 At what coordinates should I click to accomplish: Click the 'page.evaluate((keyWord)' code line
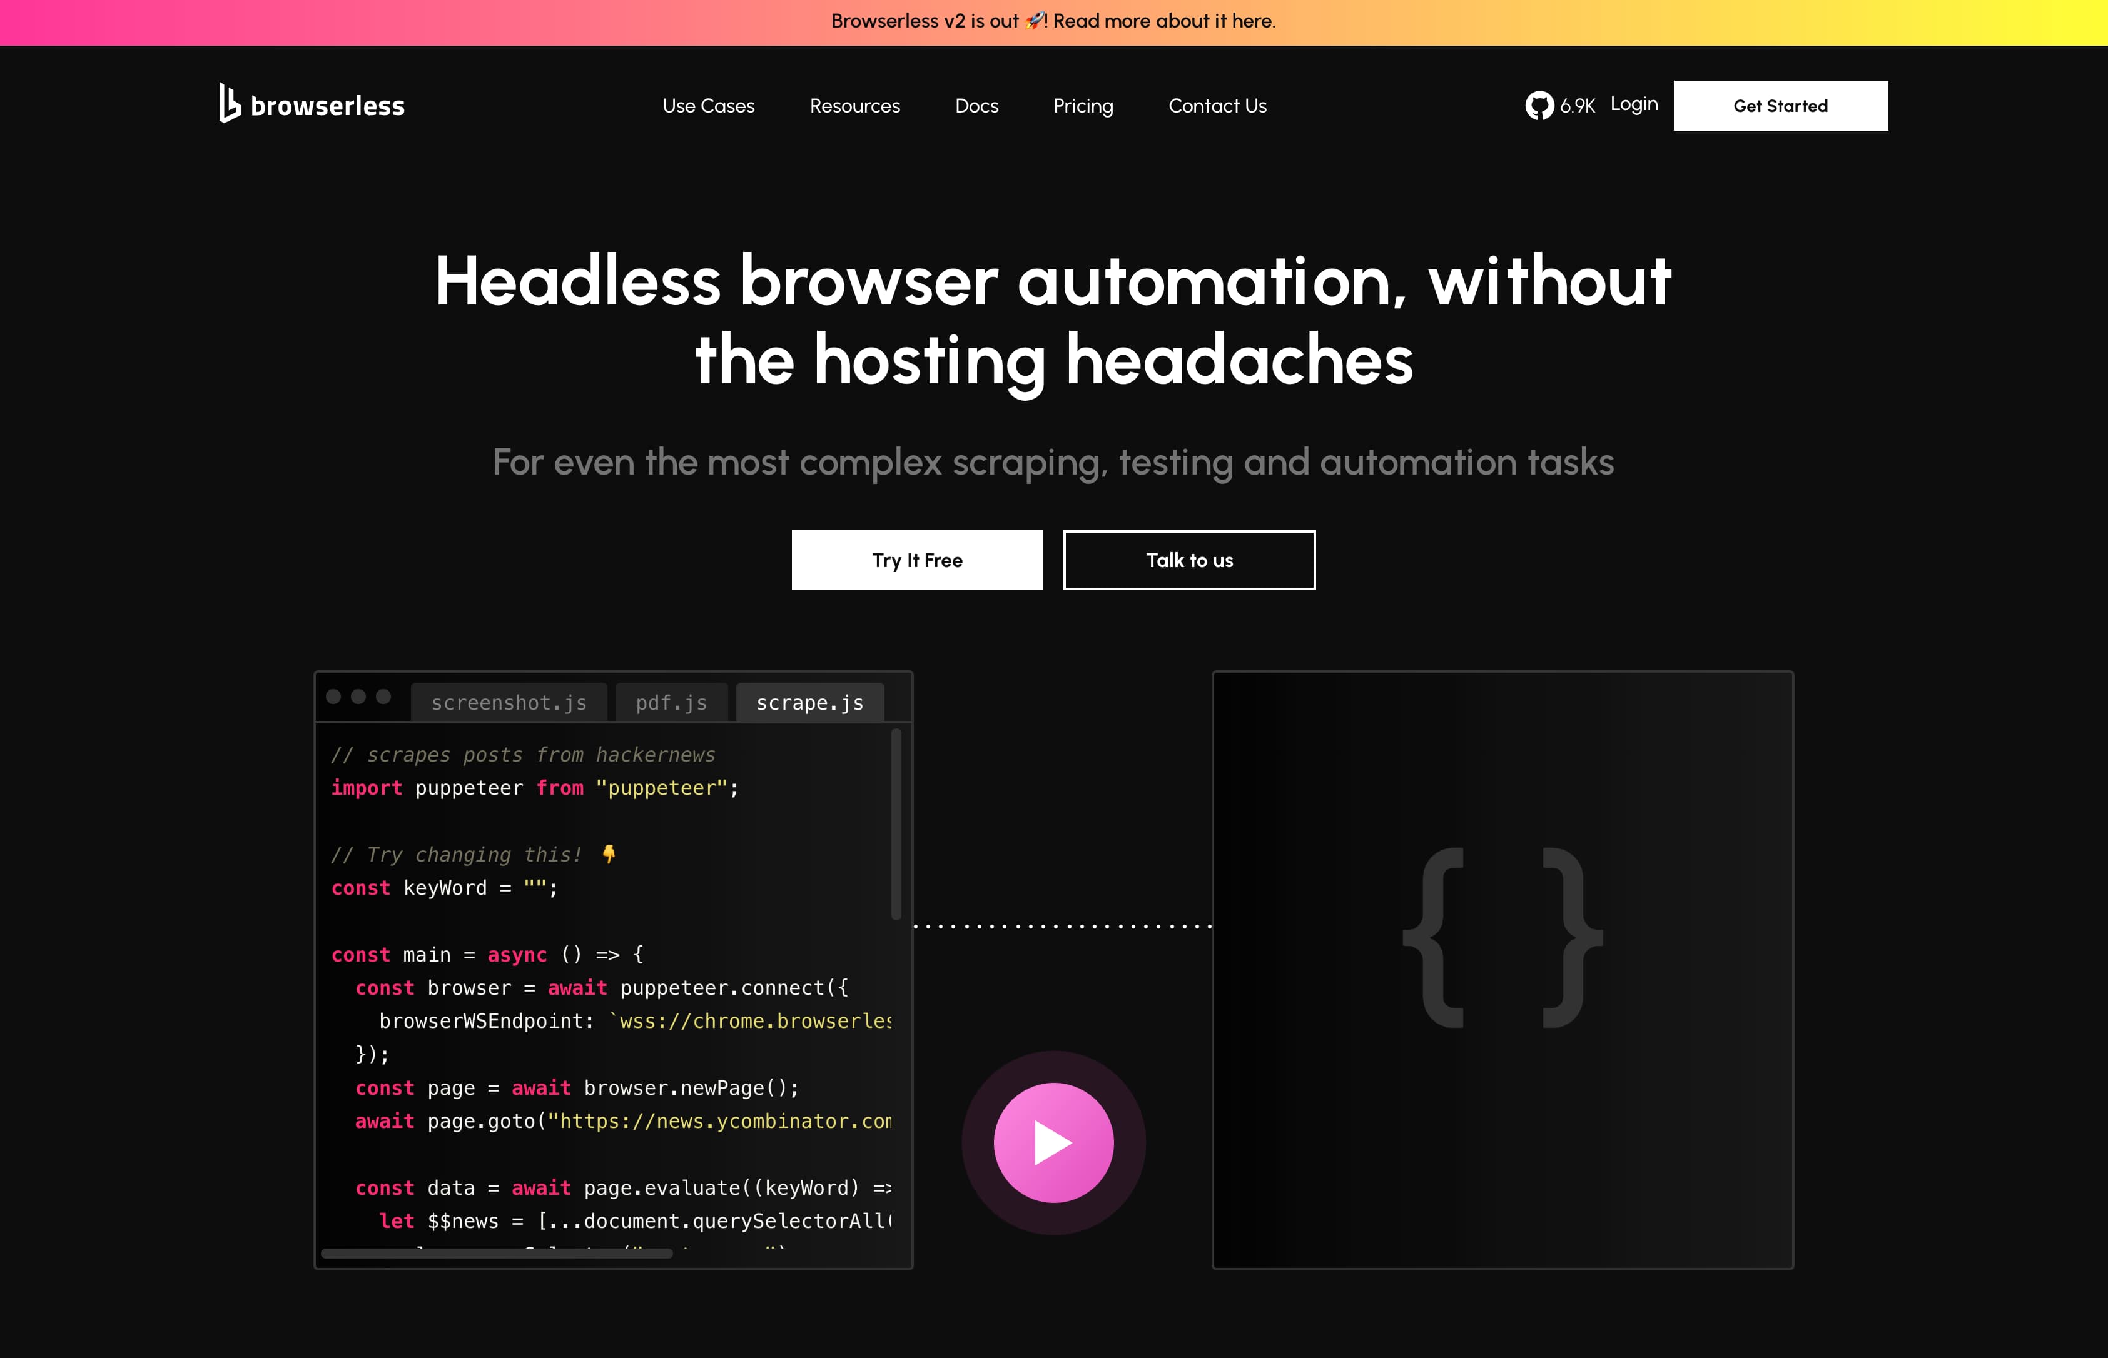point(622,1188)
